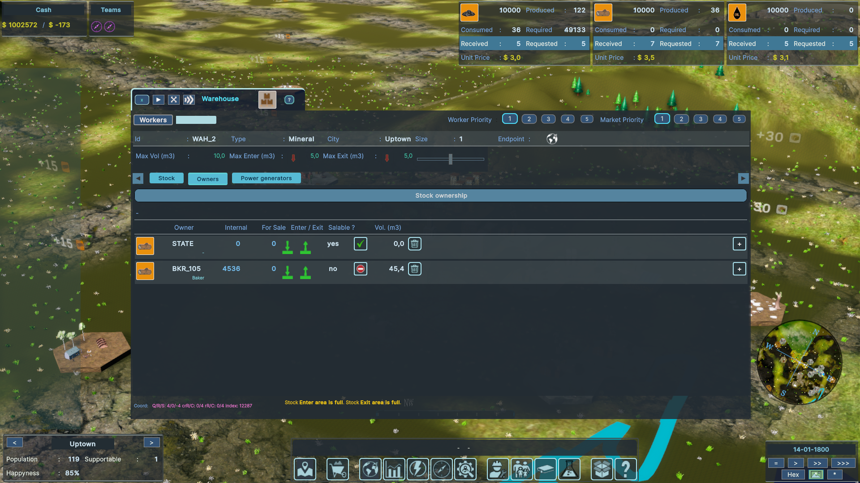This screenshot has height=483, width=860.
Task: Delete STATE stock with trash icon
Action: (415, 244)
